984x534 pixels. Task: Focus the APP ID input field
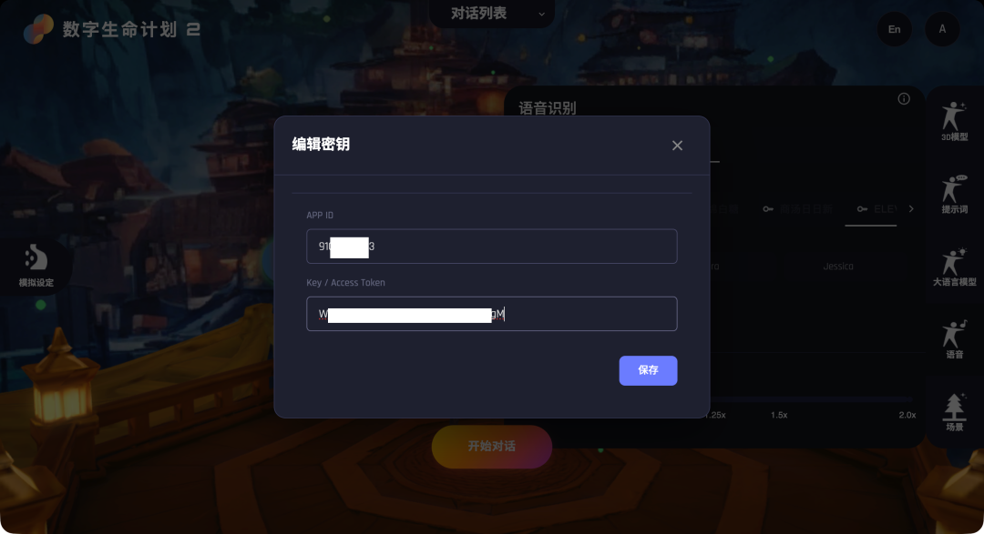[491, 247]
